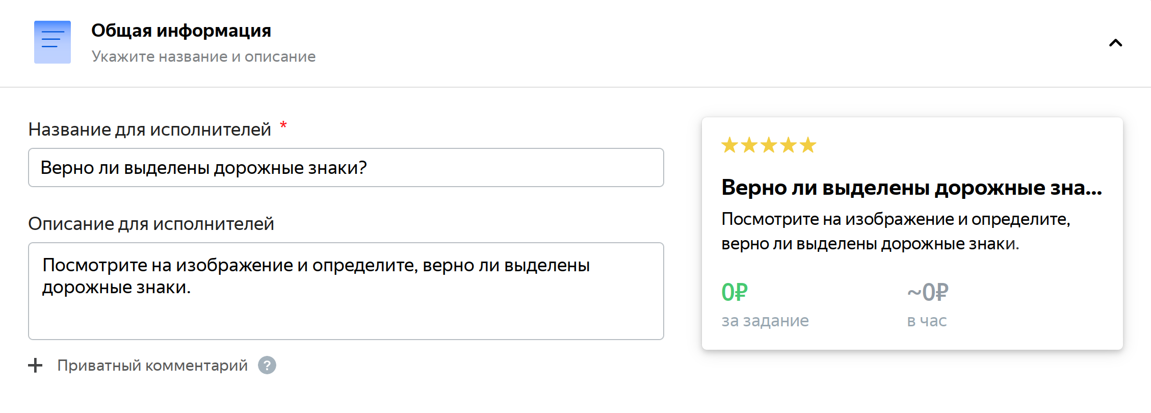
Task: Click the last star in the card rating
Action: click(x=807, y=145)
